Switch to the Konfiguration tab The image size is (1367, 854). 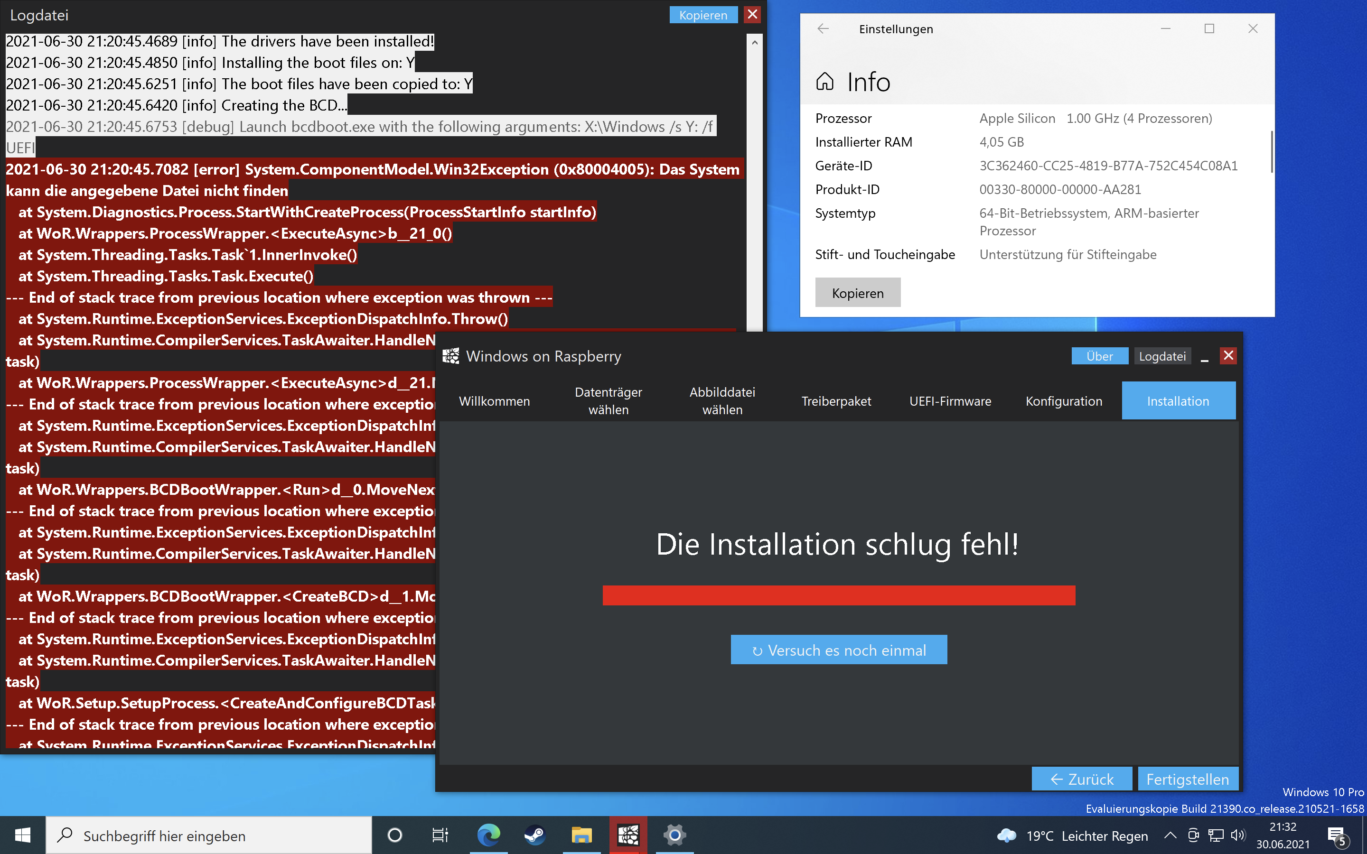[1064, 401]
